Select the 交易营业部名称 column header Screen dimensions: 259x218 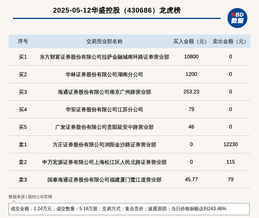104,41
